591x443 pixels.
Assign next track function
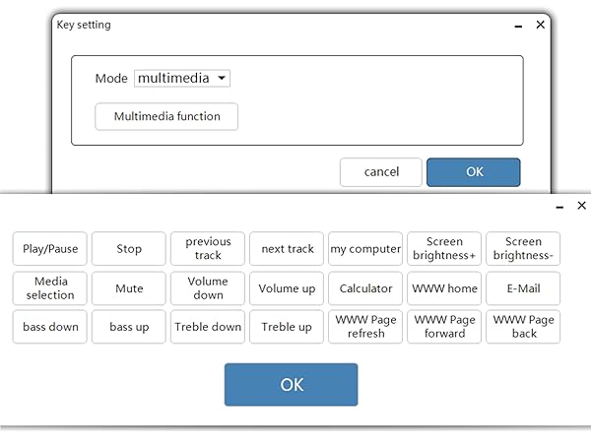[287, 249]
